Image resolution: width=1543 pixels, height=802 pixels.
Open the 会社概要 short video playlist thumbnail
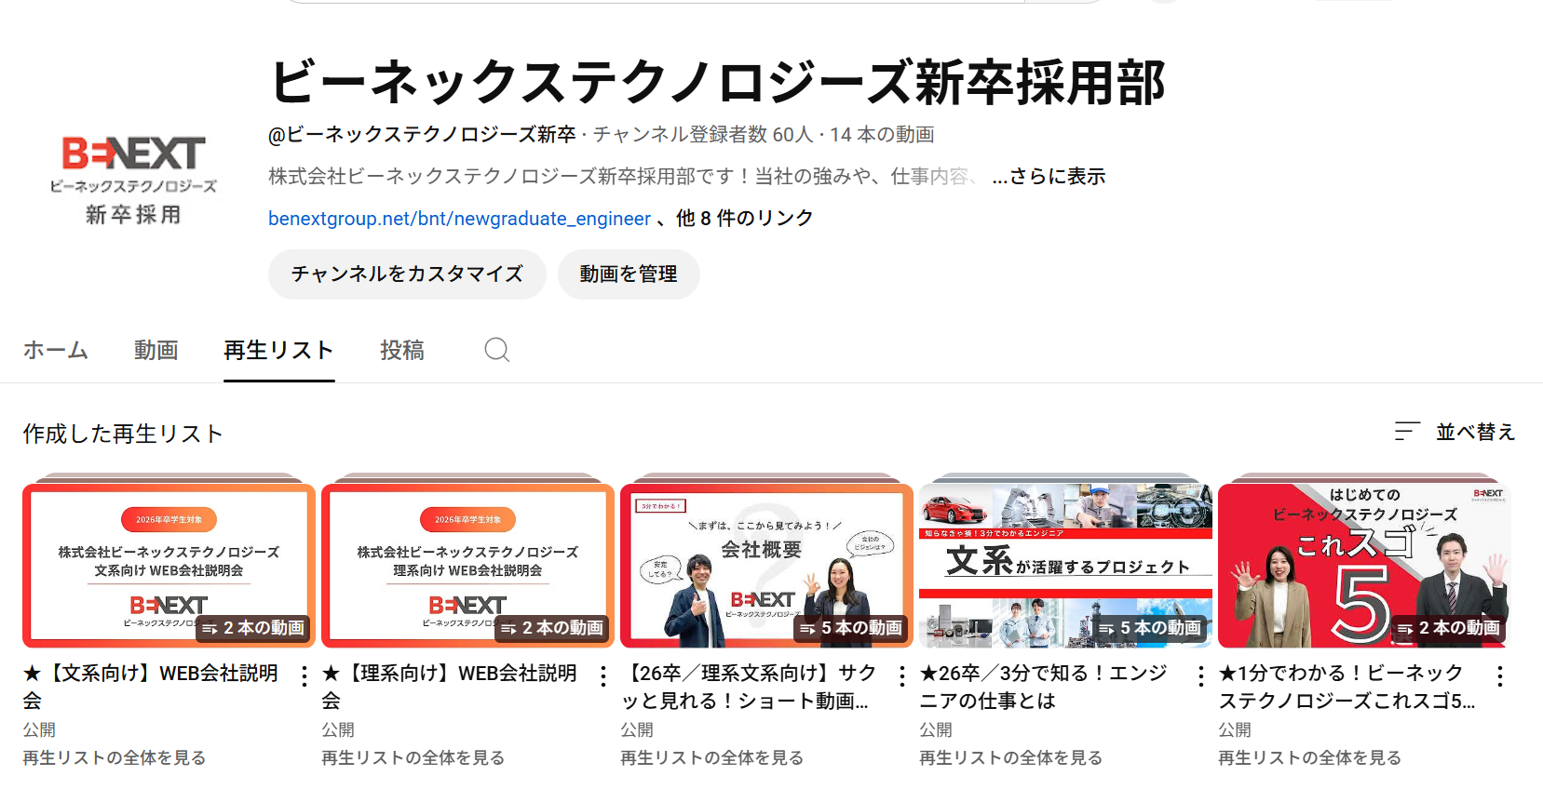click(x=766, y=566)
